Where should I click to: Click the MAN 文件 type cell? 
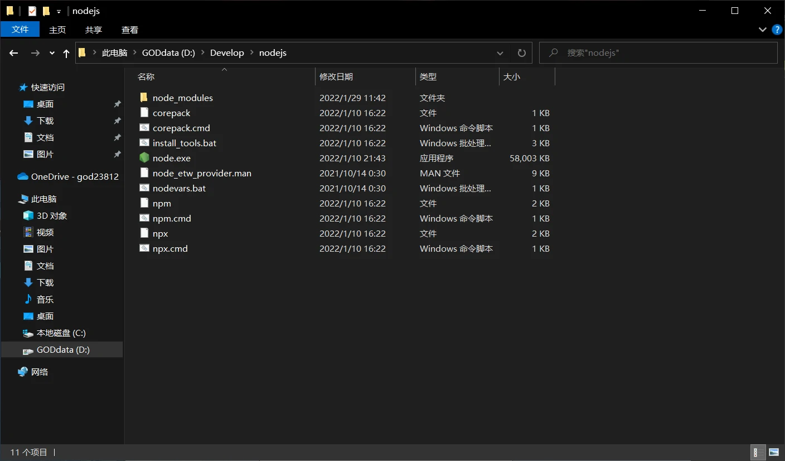click(x=440, y=173)
